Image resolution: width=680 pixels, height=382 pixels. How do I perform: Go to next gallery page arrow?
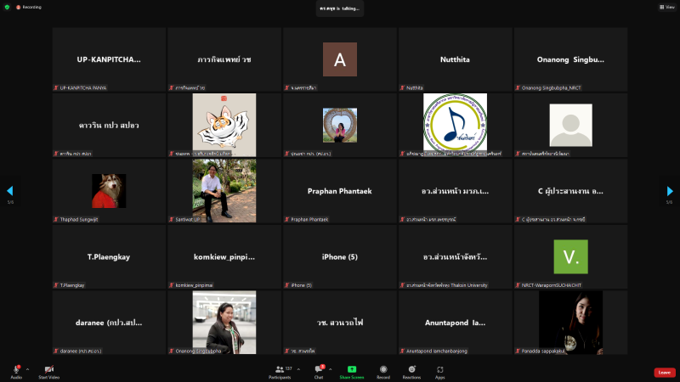670,192
